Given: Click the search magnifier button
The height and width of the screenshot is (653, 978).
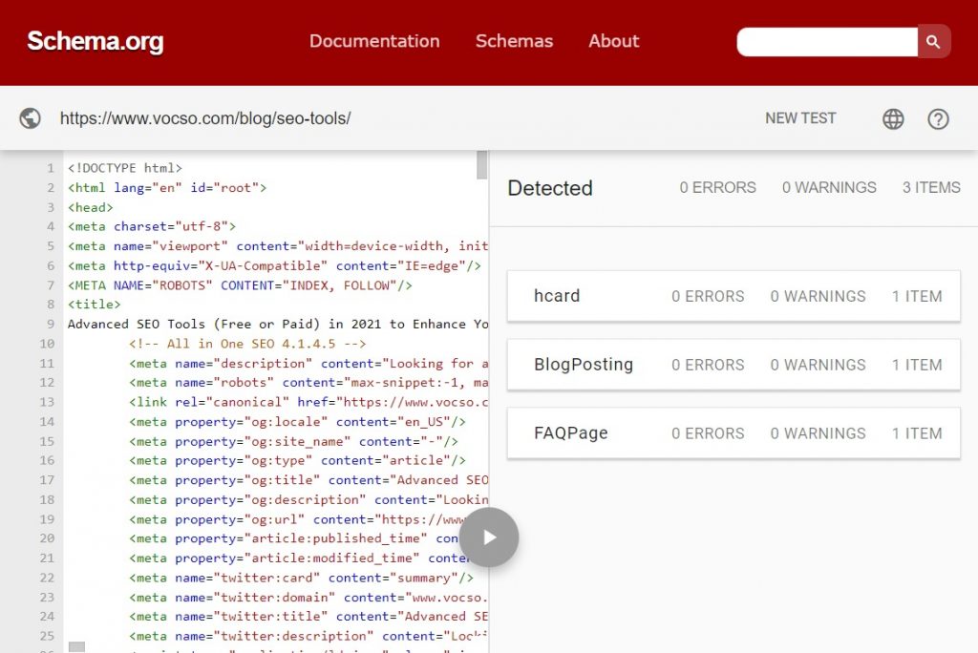Looking at the screenshot, I should click(933, 41).
